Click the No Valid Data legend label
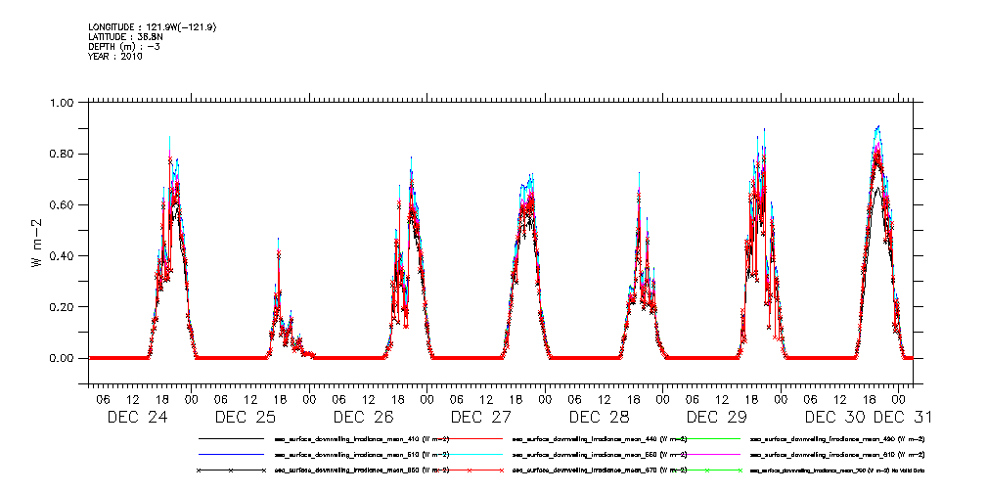 click(837, 470)
